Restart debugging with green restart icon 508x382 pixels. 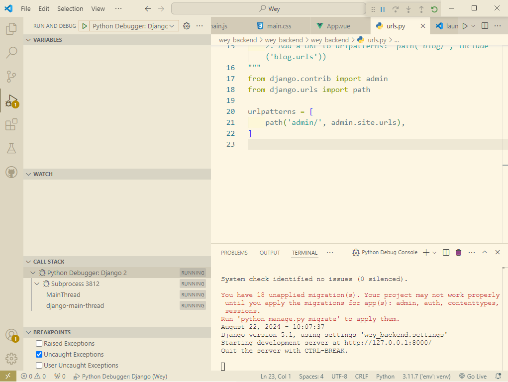point(434,9)
